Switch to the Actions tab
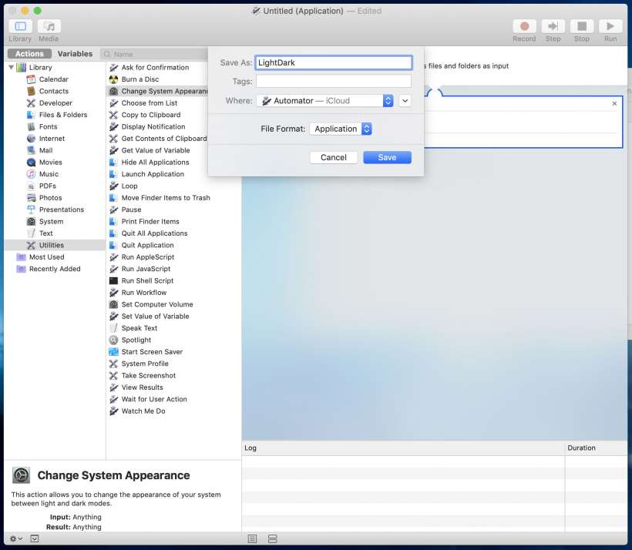This screenshot has height=550, width=632. click(29, 54)
